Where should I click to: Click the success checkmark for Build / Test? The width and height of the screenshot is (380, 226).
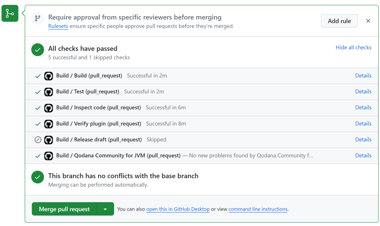(x=38, y=92)
